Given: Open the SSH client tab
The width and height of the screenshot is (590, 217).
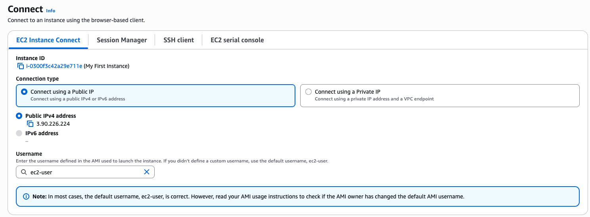Looking at the screenshot, I should (178, 40).
